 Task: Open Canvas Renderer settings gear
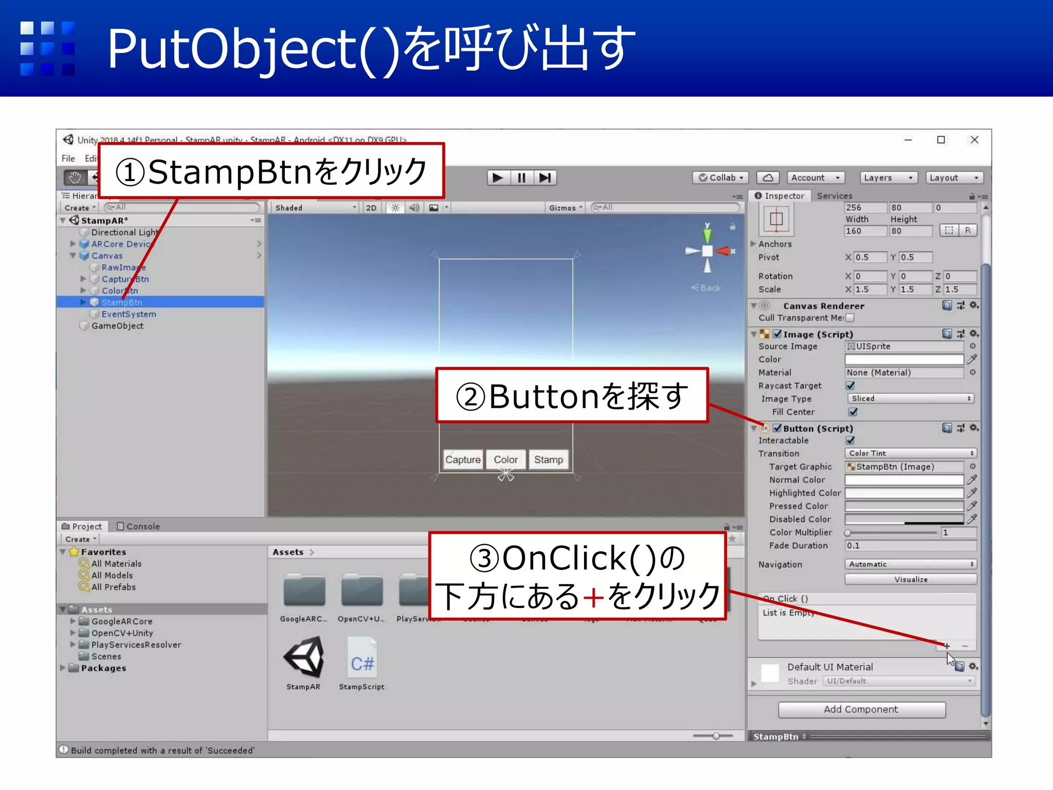(973, 306)
